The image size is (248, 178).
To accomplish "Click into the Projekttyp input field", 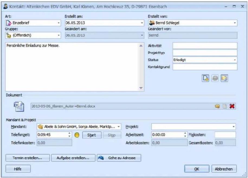I will (205, 53).
